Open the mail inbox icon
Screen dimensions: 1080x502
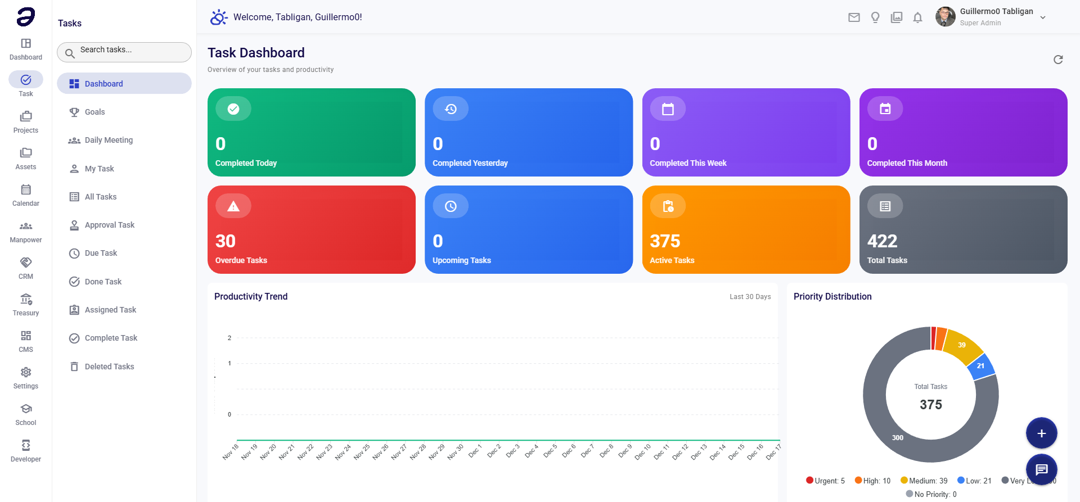(854, 17)
